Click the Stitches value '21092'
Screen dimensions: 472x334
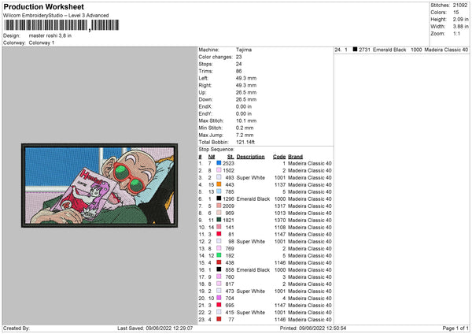pyautogui.click(x=460, y=6)
